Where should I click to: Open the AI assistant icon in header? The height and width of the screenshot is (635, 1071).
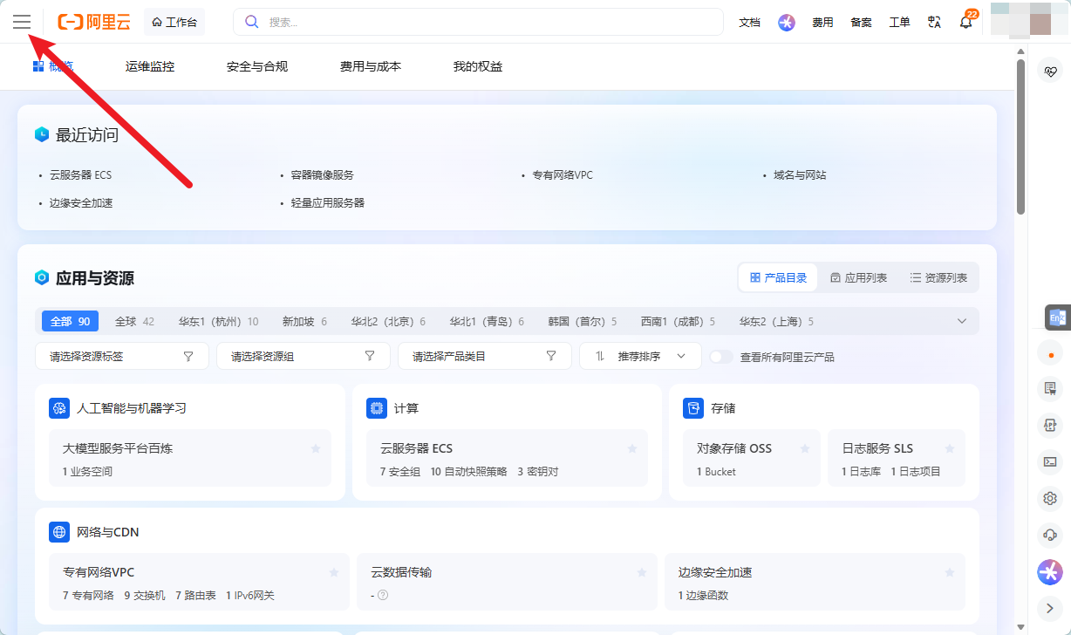tap(787, 23)
